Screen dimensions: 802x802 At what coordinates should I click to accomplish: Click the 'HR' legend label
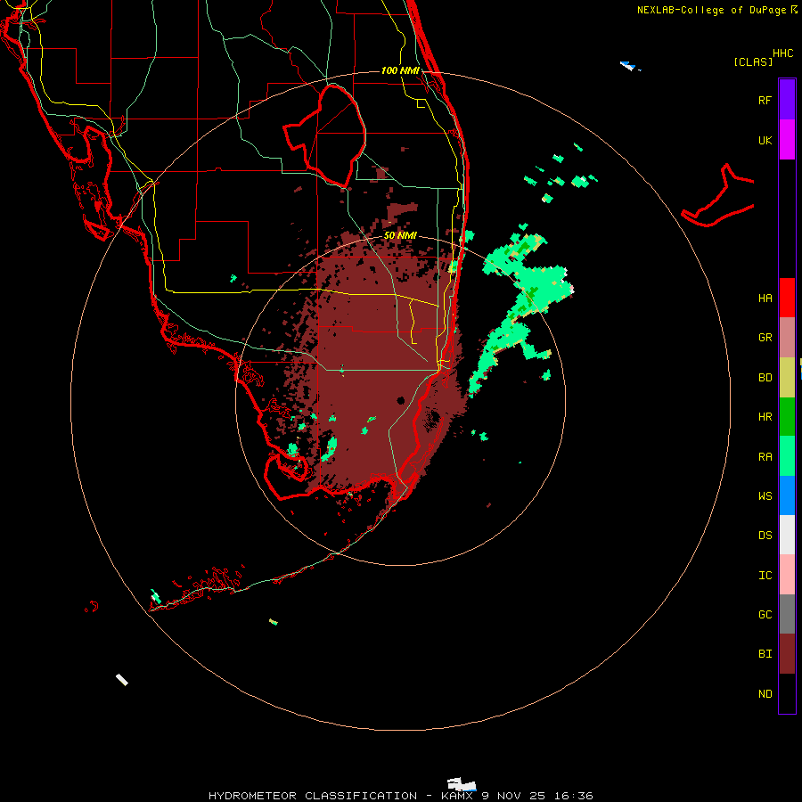[x=765, y=417]
